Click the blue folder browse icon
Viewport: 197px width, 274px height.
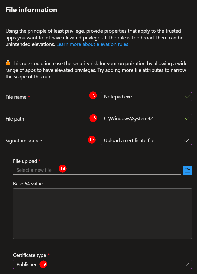(x=188, y=170)
